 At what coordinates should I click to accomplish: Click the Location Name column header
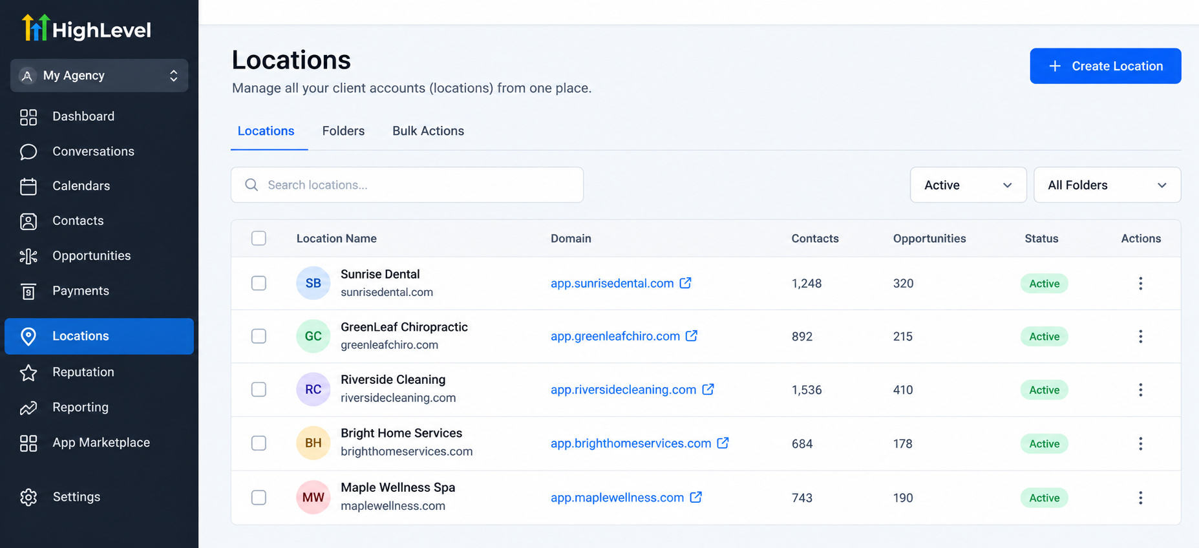336,238
